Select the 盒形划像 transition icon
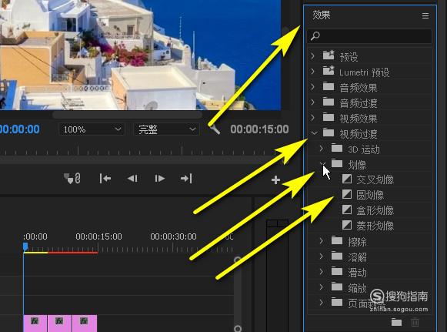This screenshot has height=332, width=447. (x=347, y=210)
